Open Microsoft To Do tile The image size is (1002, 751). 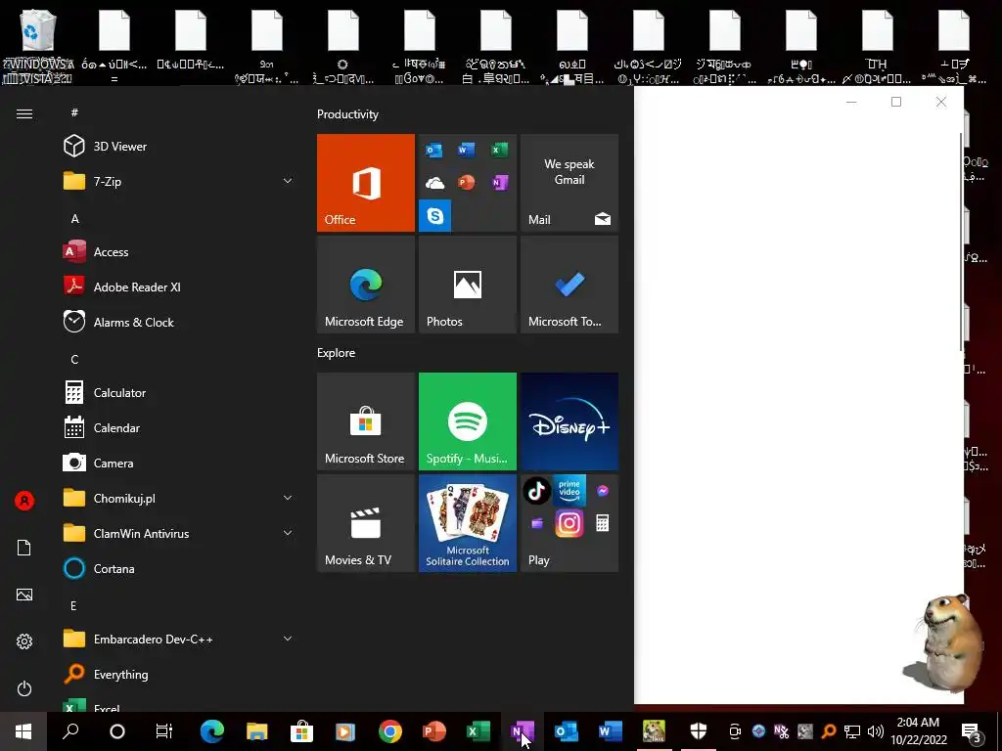point(569,285)
